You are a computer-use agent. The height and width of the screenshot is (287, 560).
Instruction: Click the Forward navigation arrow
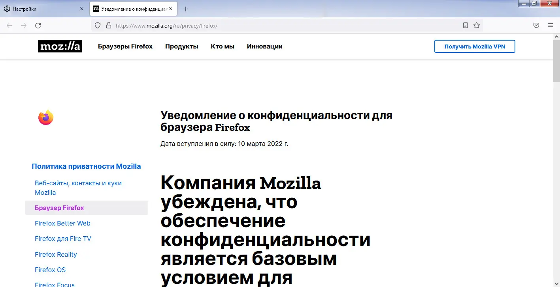point(24,26)
